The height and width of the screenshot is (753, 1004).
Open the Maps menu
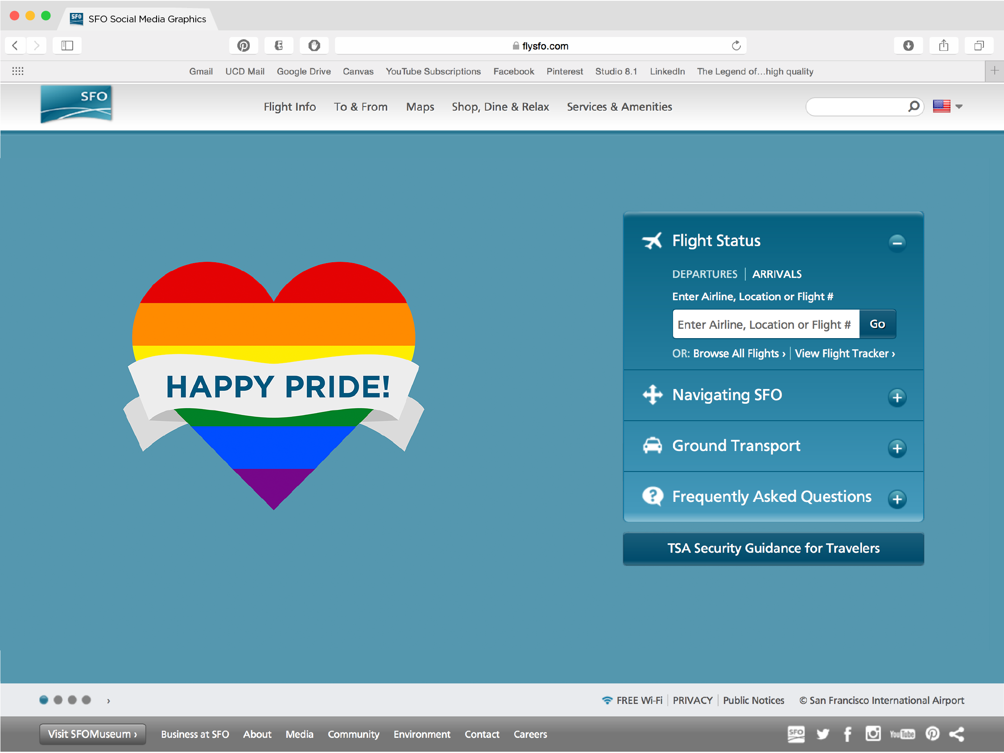[x=420, y=107]
